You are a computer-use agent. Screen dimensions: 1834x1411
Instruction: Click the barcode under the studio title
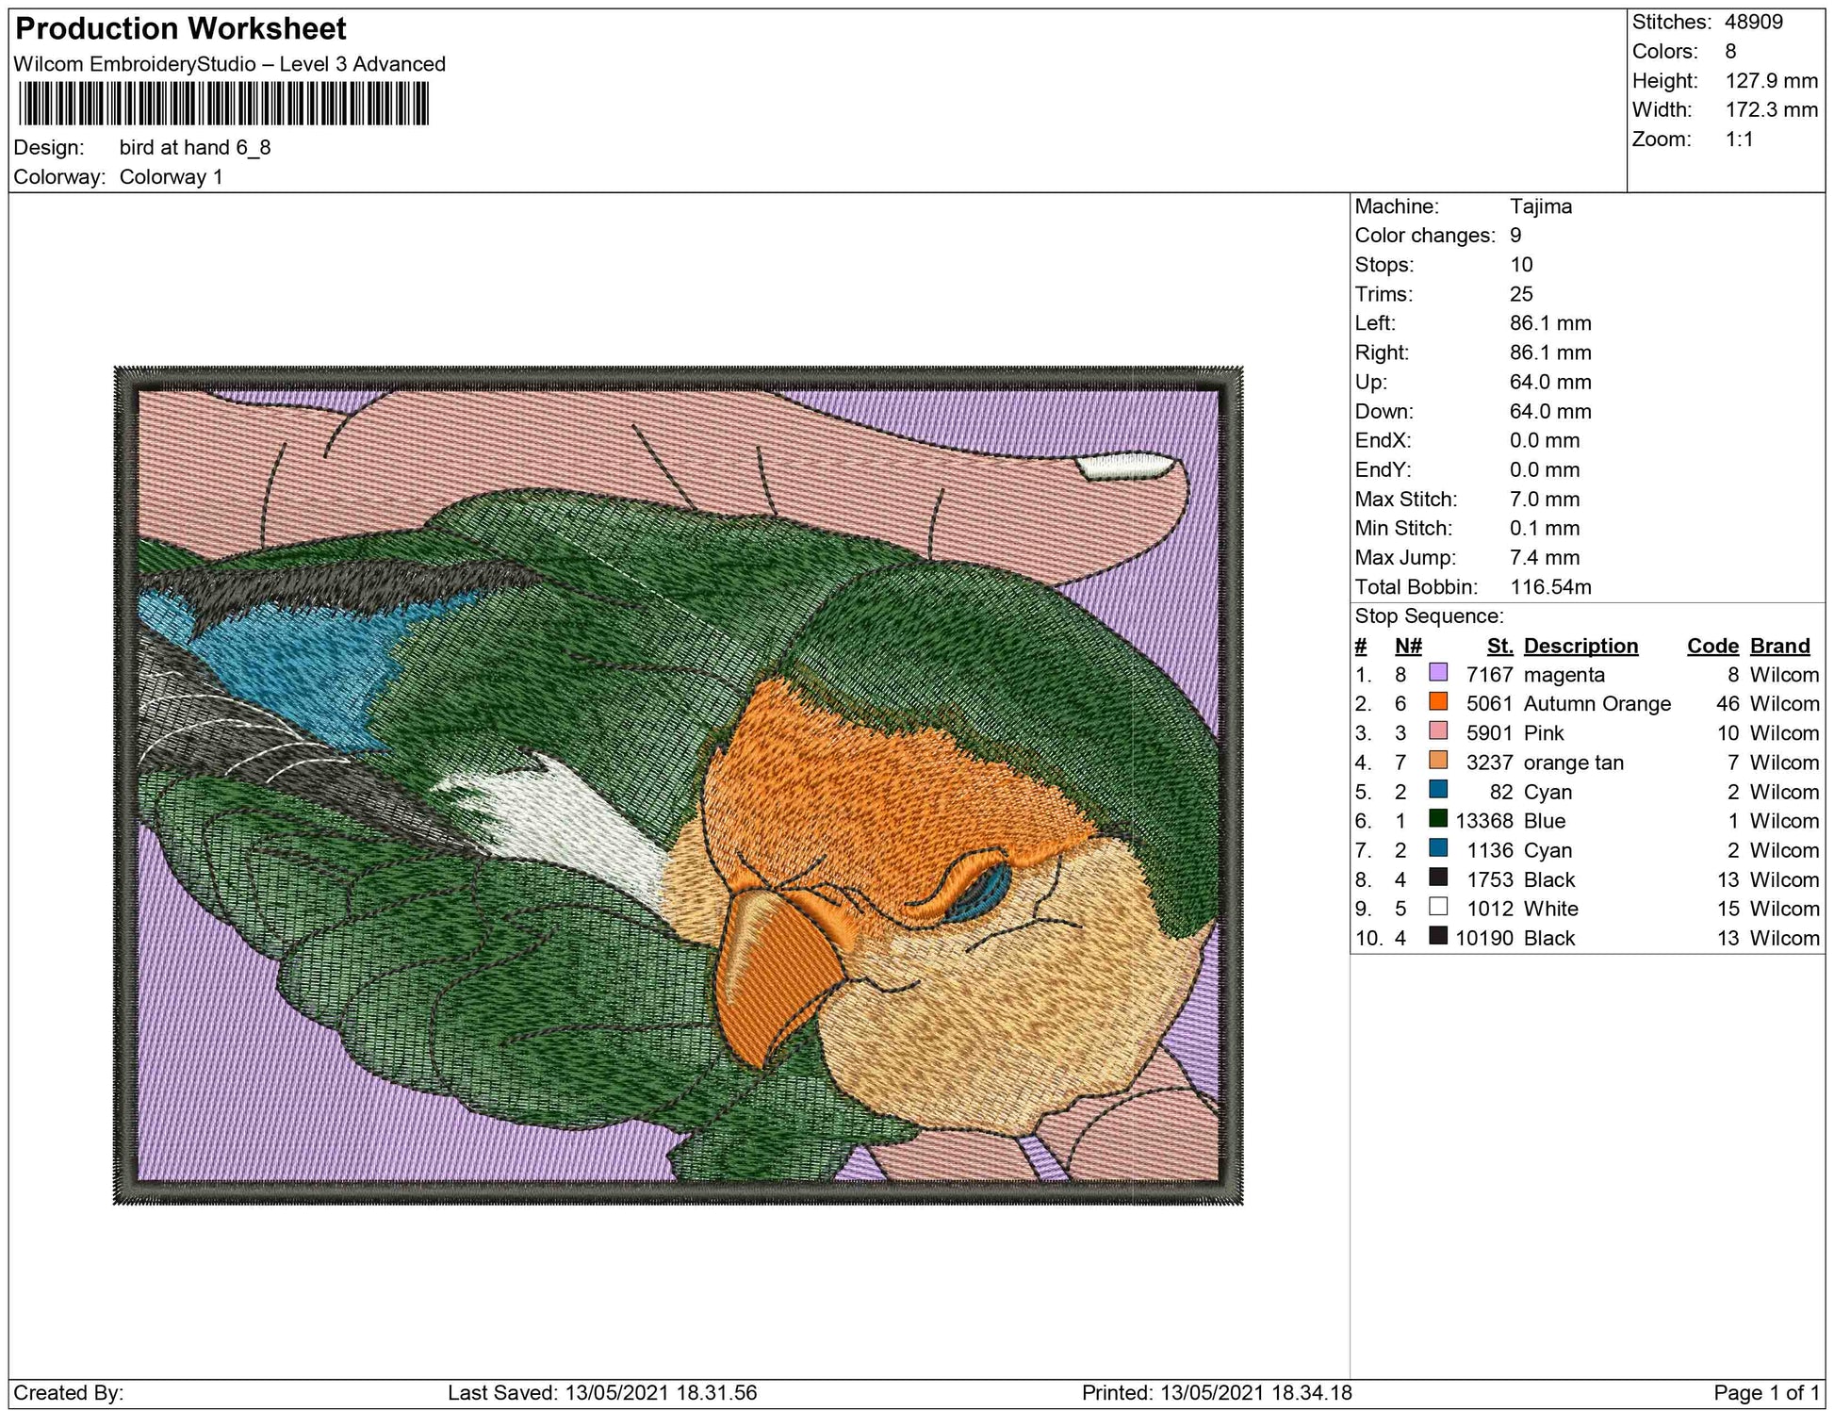coord(223,104)
